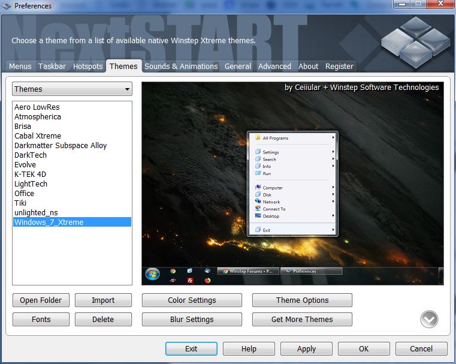Image resolution: width=456 pixels, height=364 pixels.
Task: Choose the Darkmatter Subspace Alloy theme
Action: pos(61,146)
